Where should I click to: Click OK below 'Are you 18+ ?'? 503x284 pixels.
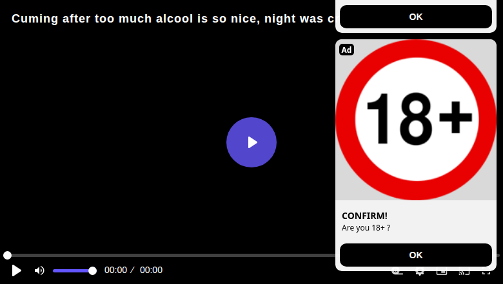click(416, 255)
